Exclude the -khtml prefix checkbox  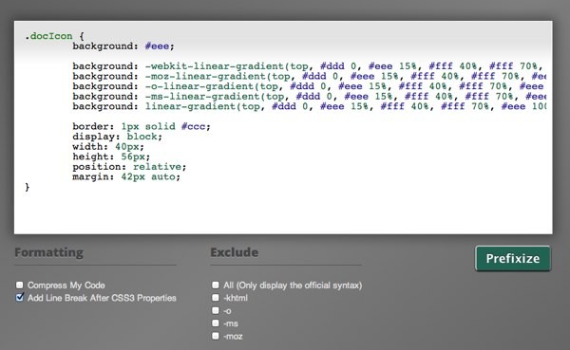(x=216, y=298)
